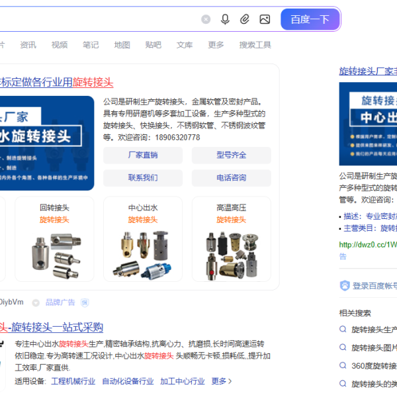Click the blue 水旋转接头 banner image

47,143
